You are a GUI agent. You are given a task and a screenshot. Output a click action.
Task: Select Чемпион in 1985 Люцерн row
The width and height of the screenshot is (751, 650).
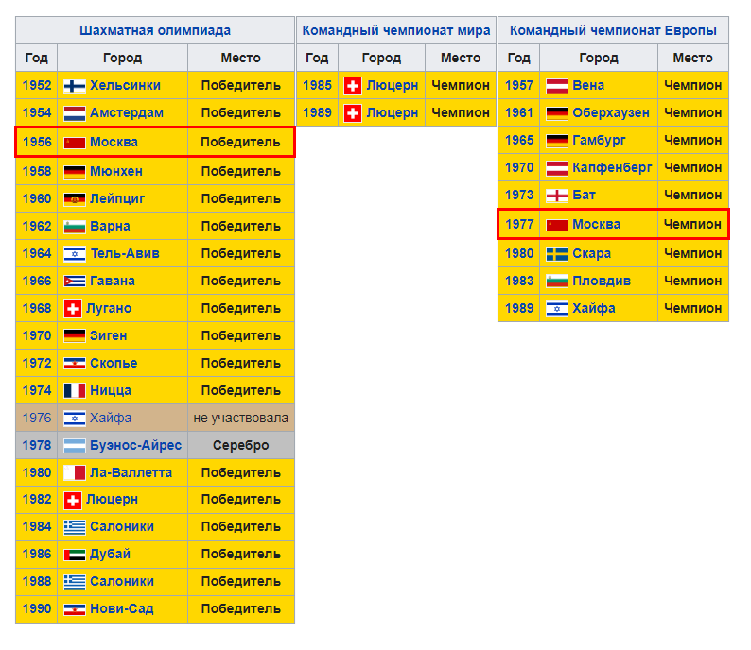click(461, 86)
